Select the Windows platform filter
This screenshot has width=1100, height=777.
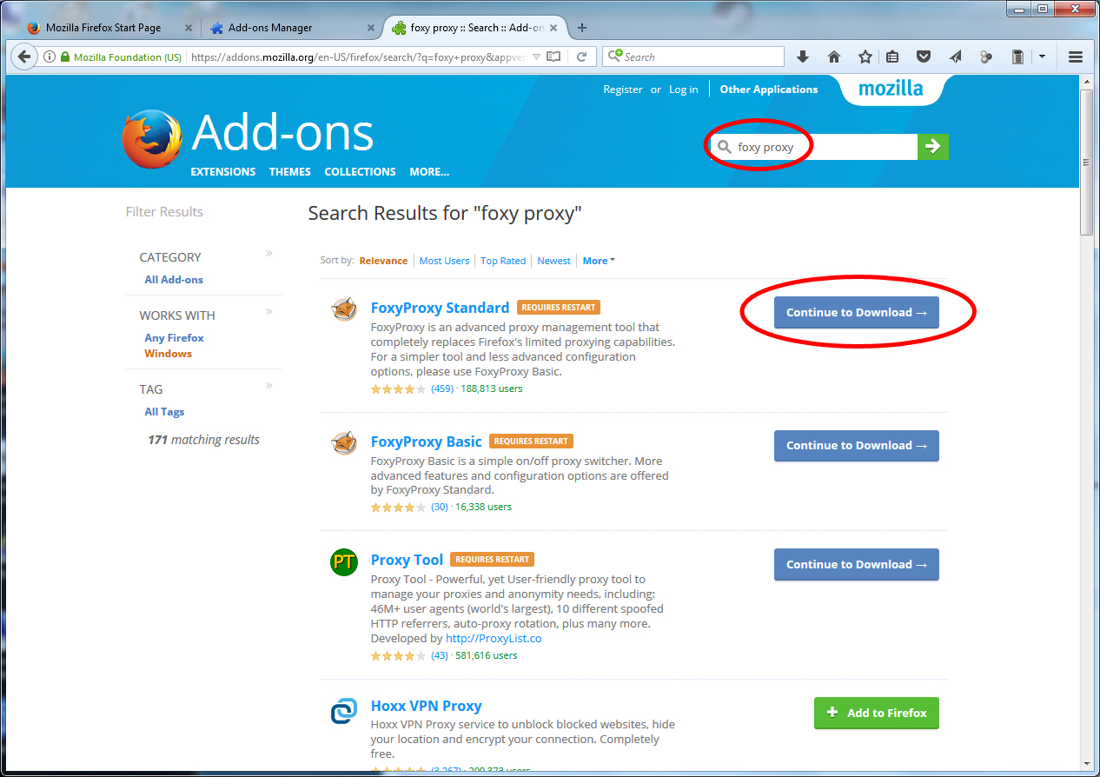[168, 354]
